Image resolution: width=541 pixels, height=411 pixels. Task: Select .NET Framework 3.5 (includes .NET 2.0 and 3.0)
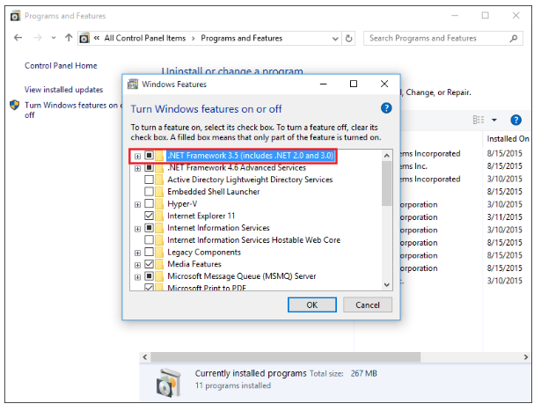click(x=251, y=156)
